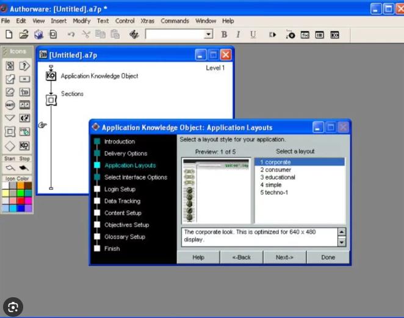The height and width of the screenshot is (318, 404).
Task: Click the Find toolbar icon
Action: pos(134,34)
